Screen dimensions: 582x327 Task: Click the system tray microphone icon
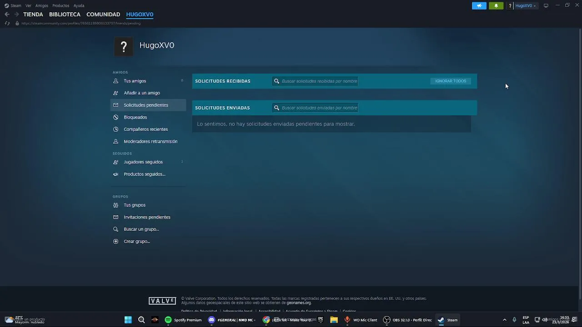coord(514,320)
